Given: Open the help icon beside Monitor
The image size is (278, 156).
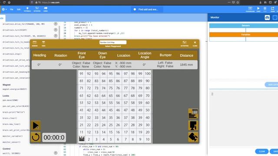Looking at the screenshot, I should pyautogui.click(x=275, y=17).
